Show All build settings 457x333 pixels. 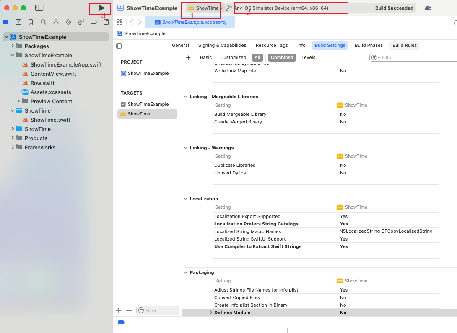257,58
